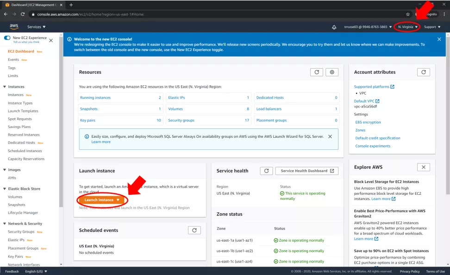The height and width of the screenshot is (275, 450).
Task: Open the browser three-dot menu
Action: pos(444,14)
